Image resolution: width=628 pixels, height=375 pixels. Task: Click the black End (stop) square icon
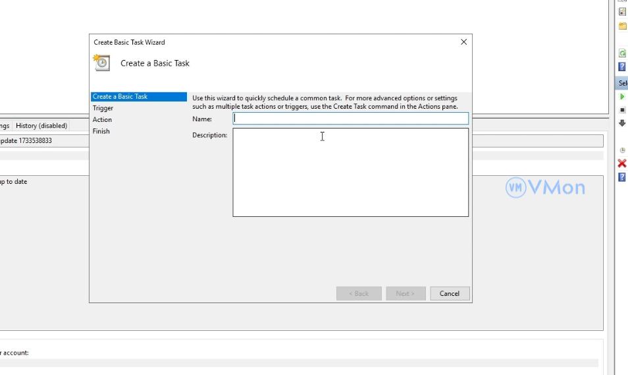[623, 110]
